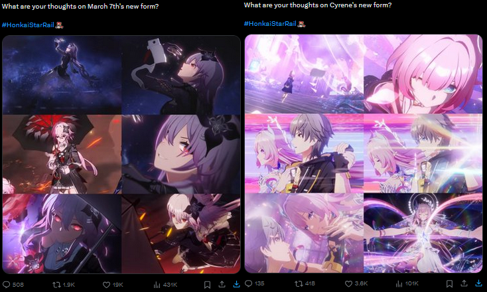Open the red umbrella character image
The image size is (487, 292).
(x=62, y=155)
